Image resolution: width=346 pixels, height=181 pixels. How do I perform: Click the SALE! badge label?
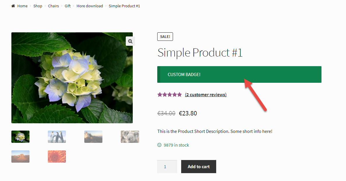click(165, 36)
